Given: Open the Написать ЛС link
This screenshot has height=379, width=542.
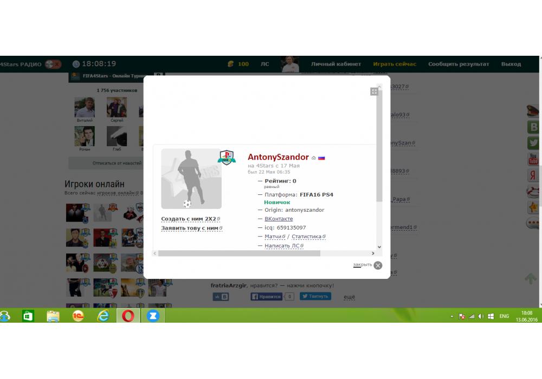Looking at the screenshot, I should (x=282, y=246).
